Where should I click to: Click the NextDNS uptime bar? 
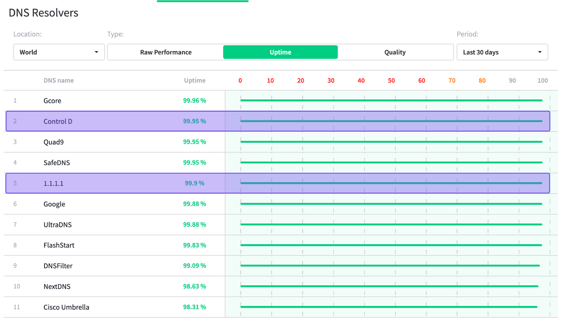pyautogui.click(x=389, y=286)
